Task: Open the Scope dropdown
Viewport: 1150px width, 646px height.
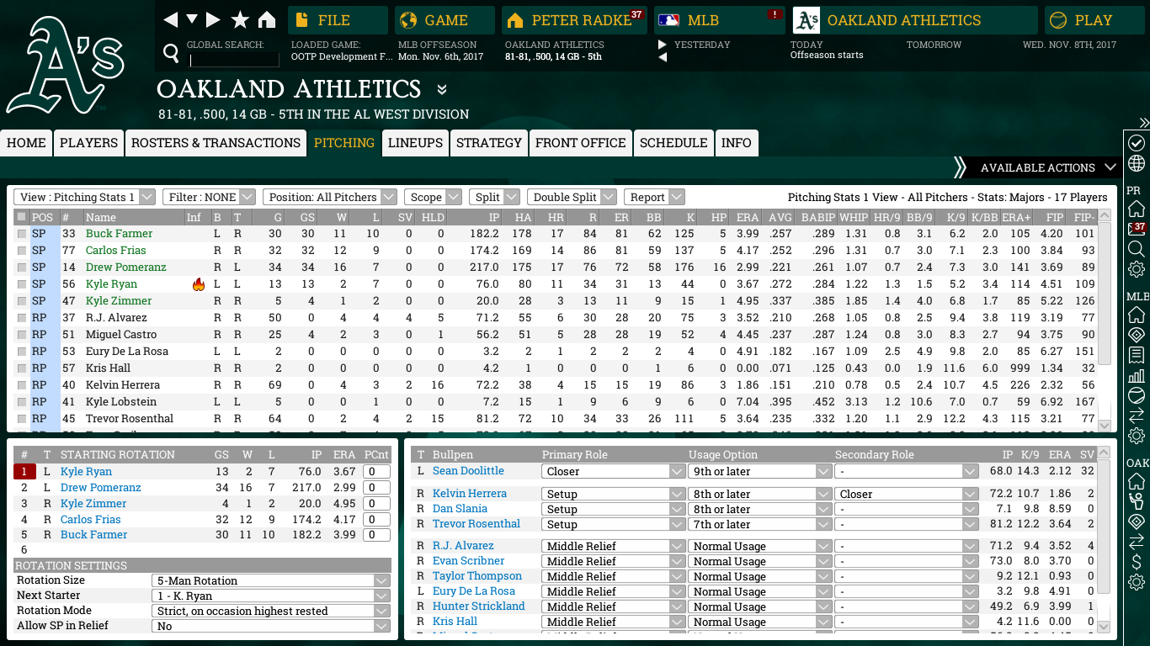Action: click(x=433, y=197)
